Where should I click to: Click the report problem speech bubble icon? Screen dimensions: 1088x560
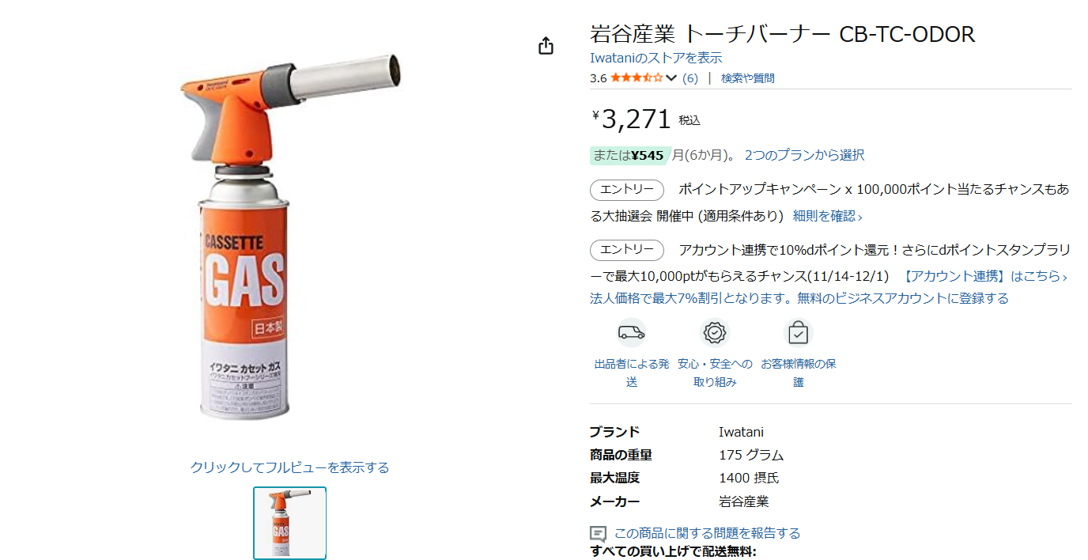click(x=599, y=534)
